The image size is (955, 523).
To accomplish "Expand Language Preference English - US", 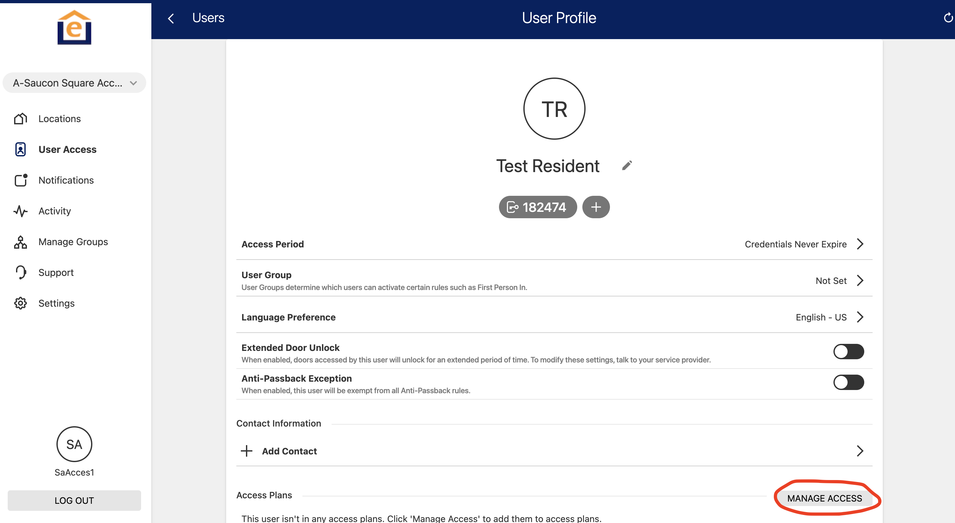I will (x=860, y=317).
